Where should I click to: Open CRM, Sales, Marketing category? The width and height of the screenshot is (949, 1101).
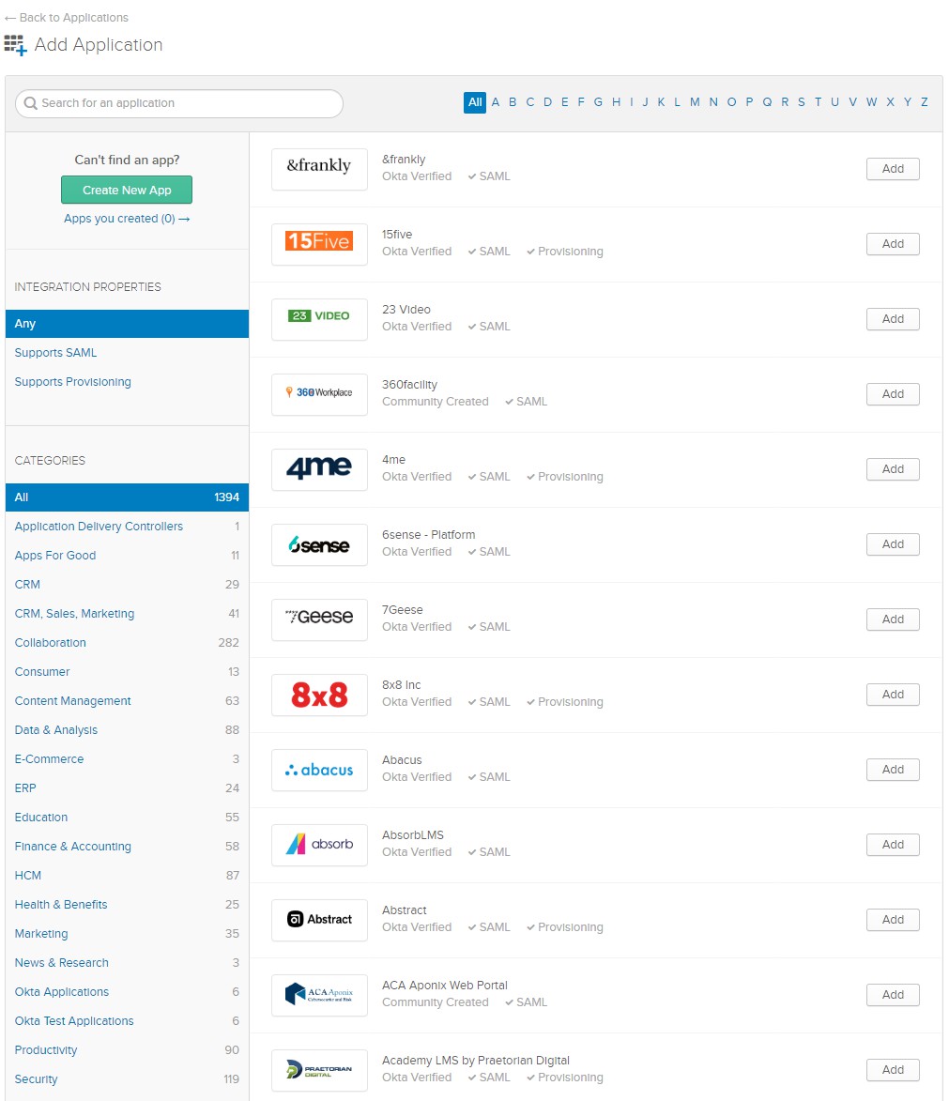[127, 614]
